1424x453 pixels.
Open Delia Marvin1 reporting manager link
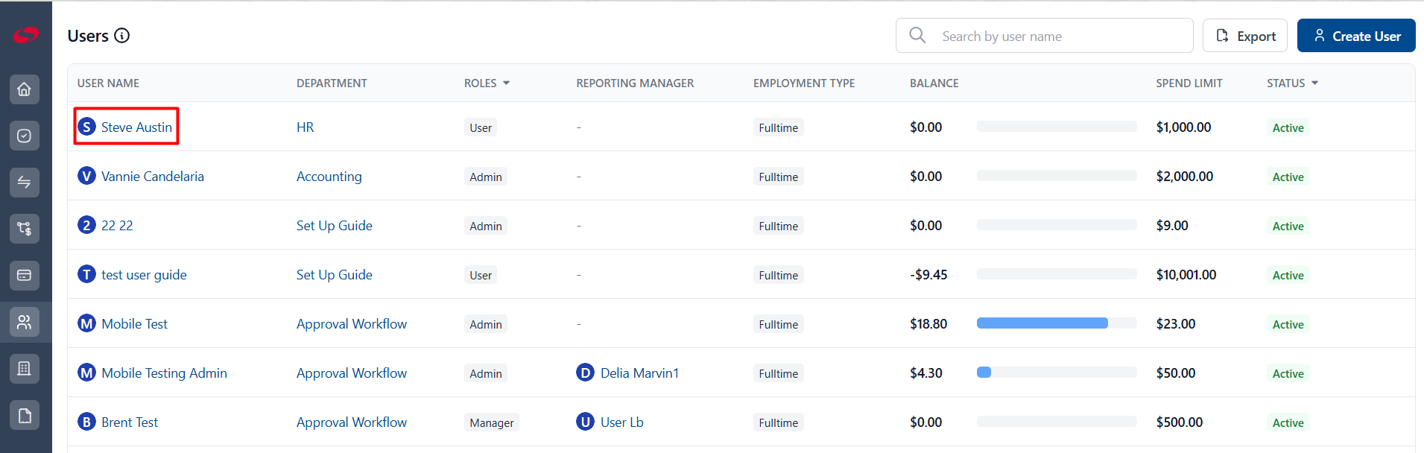tap(639, 373)
